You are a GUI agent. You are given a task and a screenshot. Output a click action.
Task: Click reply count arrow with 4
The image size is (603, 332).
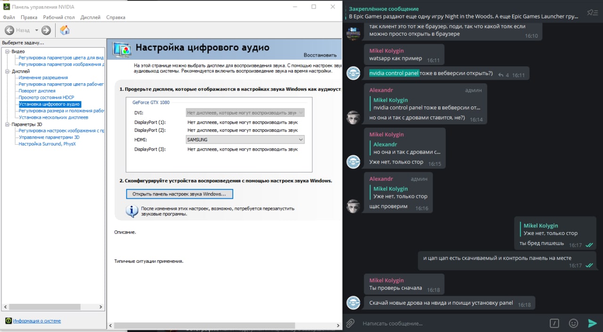tap(504, 75)
